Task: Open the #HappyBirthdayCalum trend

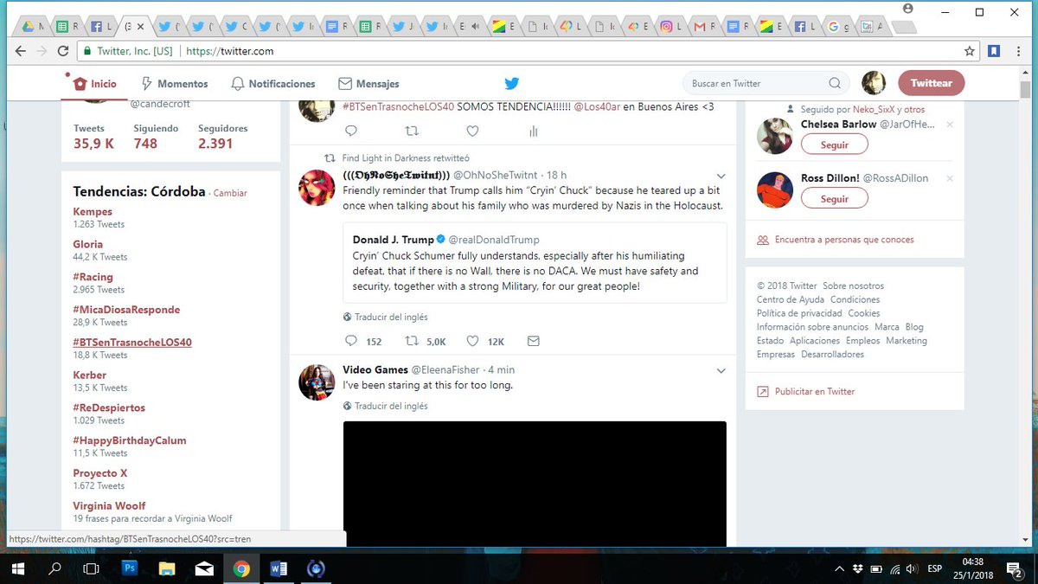Action: (x=130, y=440)
